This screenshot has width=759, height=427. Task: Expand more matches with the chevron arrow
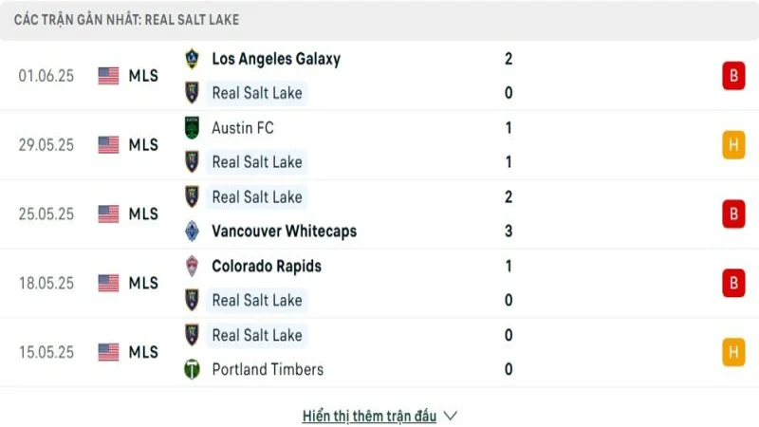click(451, 416)
